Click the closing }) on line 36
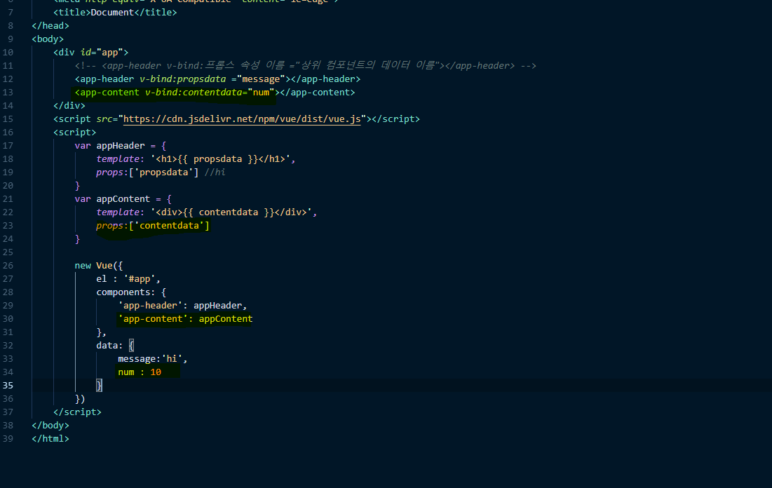The width and height of the screenshot is (772, 488). point(80,398)
